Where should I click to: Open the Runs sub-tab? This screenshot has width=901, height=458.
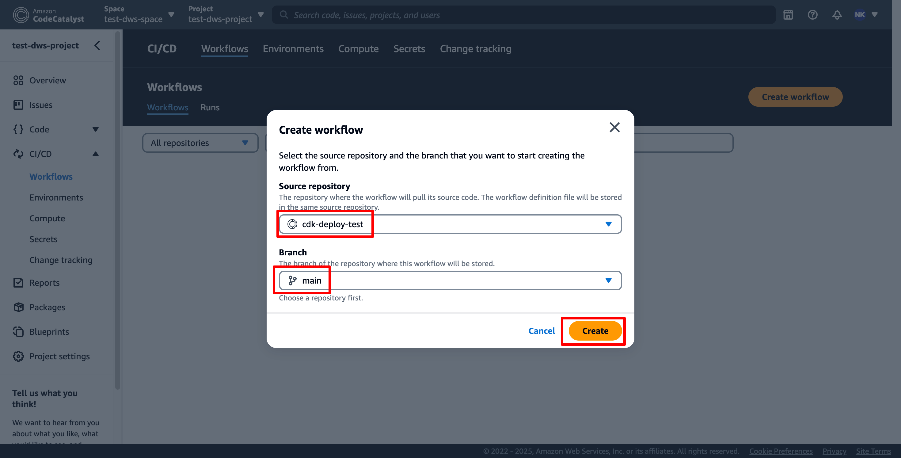pos(210,107)
